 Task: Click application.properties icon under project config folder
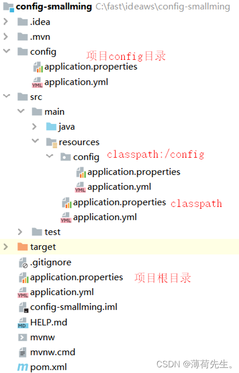pyautogui.click(x=38, y=67)
